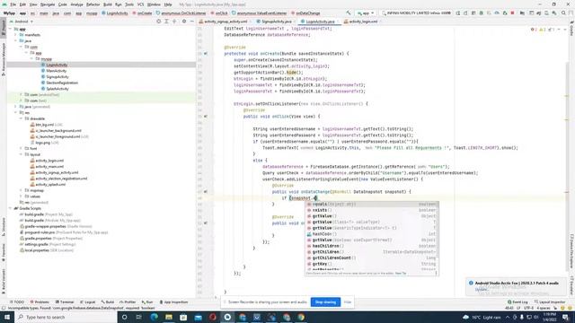
Task: Select activity_main.xml layout file
Action: point(49,167)
